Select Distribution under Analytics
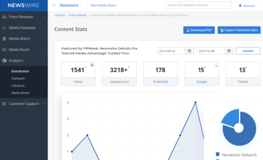This screenshot has width=263, height=160. (x=20, y=71)
